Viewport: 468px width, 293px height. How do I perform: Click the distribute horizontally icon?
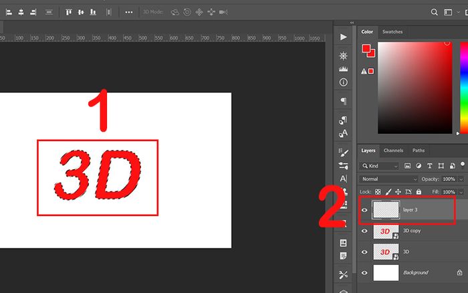[108, 12]
